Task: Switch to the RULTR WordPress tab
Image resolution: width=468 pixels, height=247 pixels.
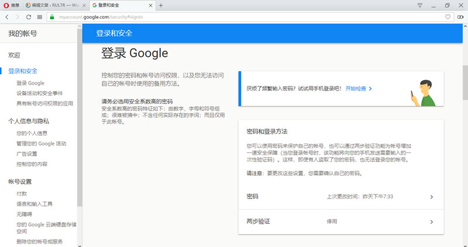Action: [x=56, y=5]
